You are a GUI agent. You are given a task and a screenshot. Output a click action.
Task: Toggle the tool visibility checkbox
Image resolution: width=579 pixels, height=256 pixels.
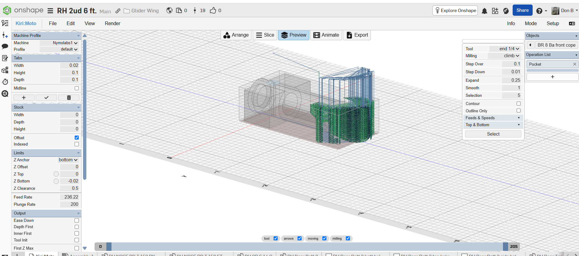click(x=275, y=238)
